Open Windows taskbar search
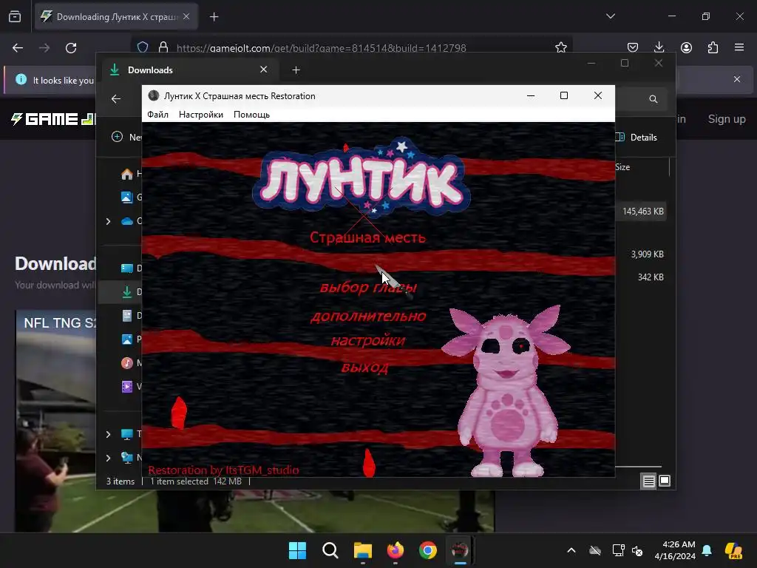 (330, 550)
